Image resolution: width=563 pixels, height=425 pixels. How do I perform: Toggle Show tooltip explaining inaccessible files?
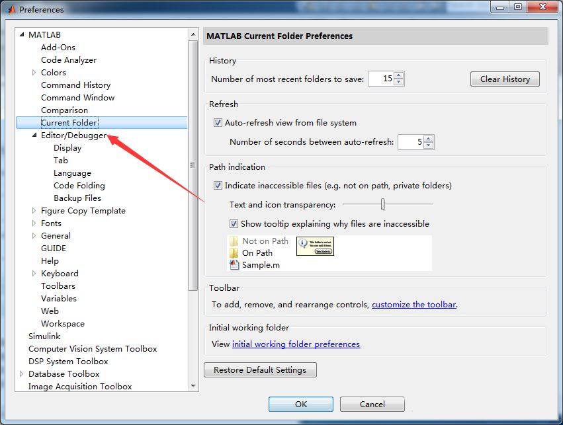pos(234,224)
